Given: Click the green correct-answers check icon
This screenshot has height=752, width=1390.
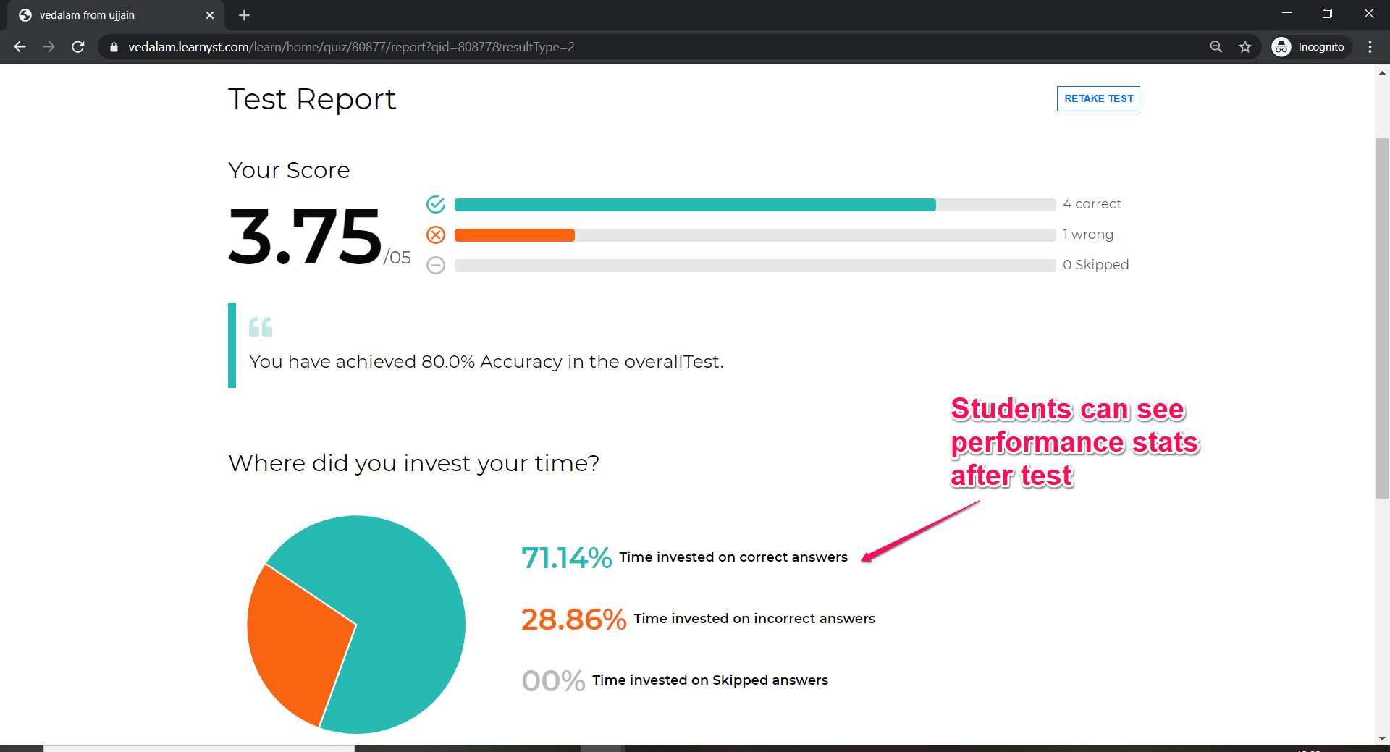Looking at the screenshot, I should (436, 205).
